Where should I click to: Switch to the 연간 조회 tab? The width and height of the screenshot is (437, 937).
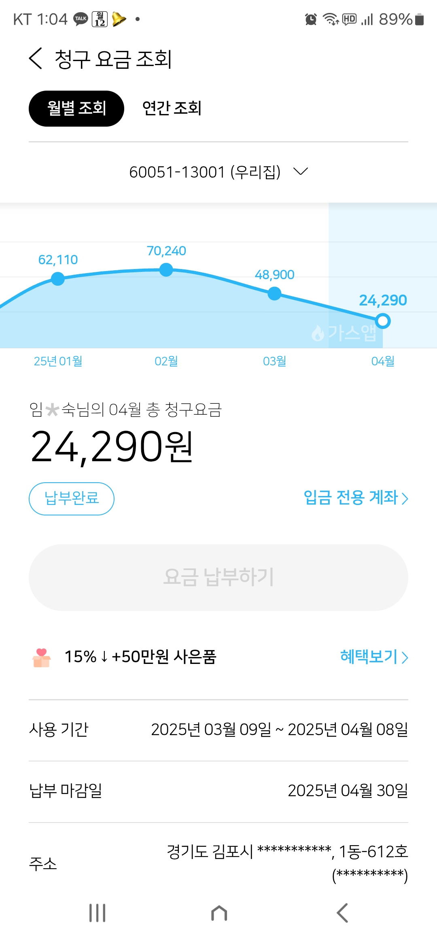(x=172, y=108)
